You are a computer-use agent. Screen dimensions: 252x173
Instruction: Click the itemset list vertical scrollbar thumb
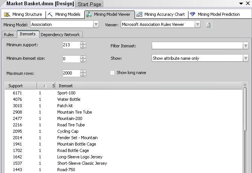point(245,109)
